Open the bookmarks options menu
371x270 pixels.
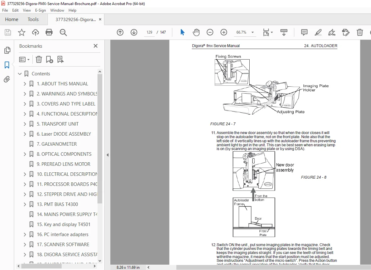click(25, 60)
